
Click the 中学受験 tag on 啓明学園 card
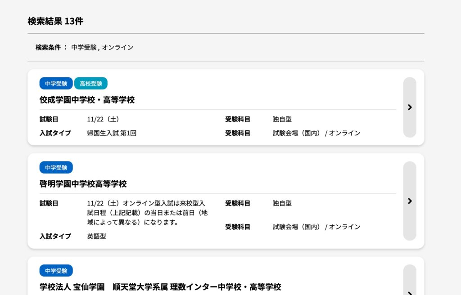pyautogui.click(x=56, y=168)
